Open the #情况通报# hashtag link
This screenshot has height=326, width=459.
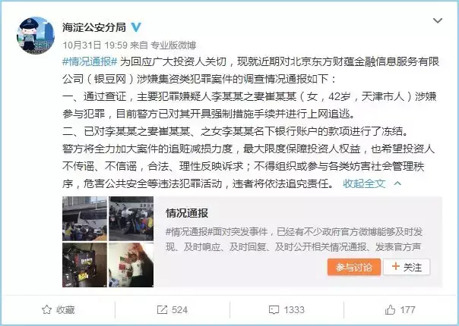click(90, 61)
